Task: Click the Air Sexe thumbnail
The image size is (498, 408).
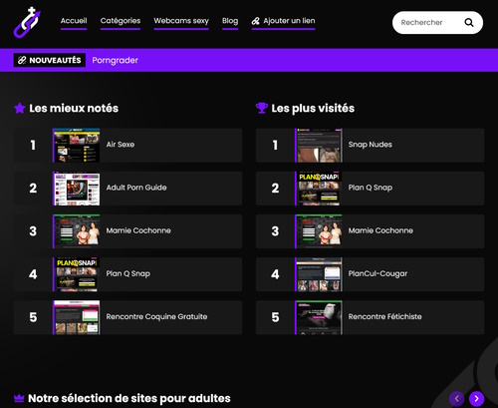Action: 77,146
